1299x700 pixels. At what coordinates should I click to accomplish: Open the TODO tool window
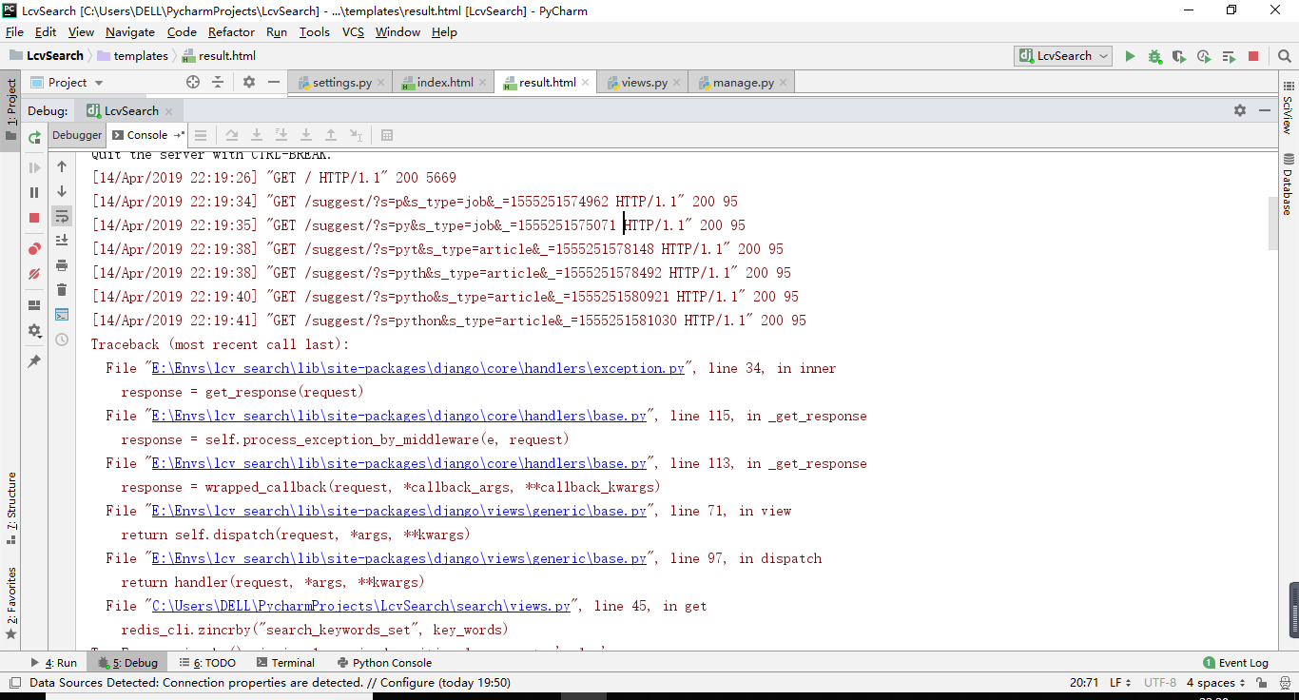(x=207, y=663)
